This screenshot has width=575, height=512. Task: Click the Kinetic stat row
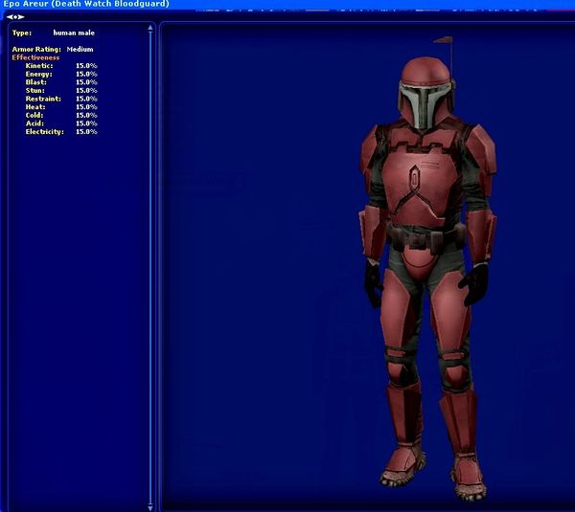(x=61, y=65)
